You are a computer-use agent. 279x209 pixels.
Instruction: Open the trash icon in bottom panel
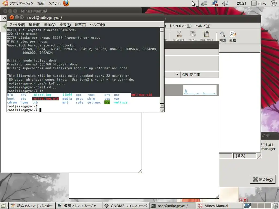click(275, 206)
